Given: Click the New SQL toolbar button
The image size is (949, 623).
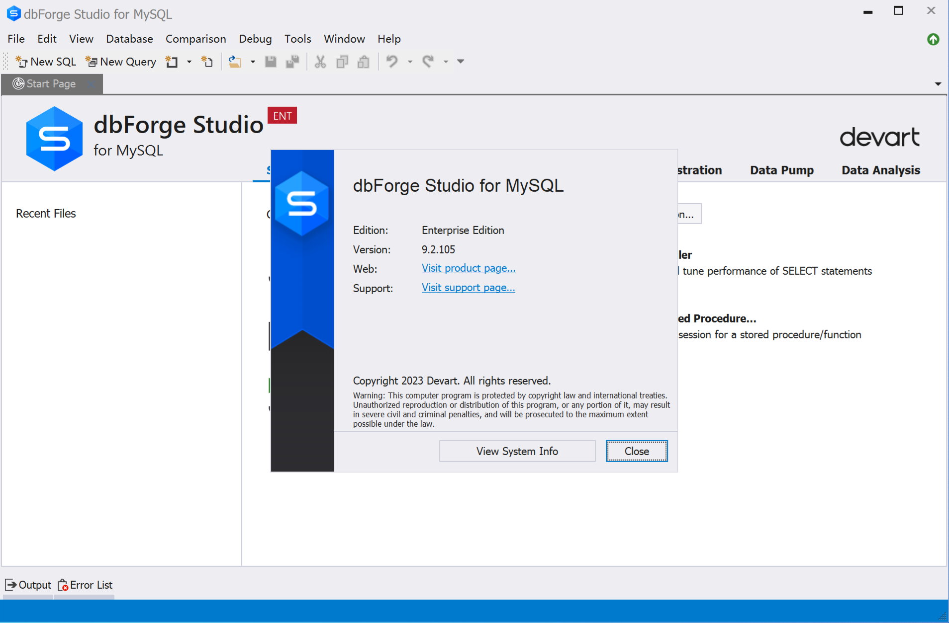Looking at the screenshot, I should point(46,62).
